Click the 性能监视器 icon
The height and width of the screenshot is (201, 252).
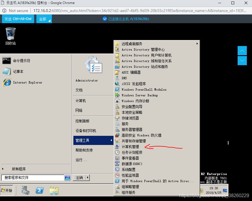click(x=117, y=175)
